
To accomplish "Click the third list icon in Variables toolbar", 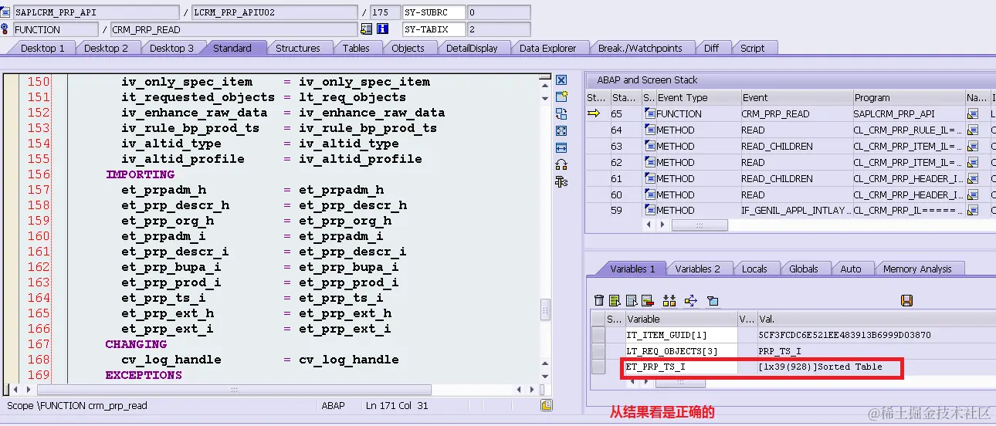I will coord(632,300).
